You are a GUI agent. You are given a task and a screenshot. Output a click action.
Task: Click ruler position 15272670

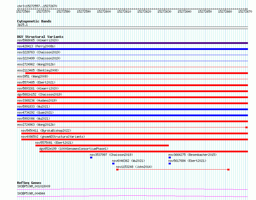pyautogui.click(x=245, y=11)
